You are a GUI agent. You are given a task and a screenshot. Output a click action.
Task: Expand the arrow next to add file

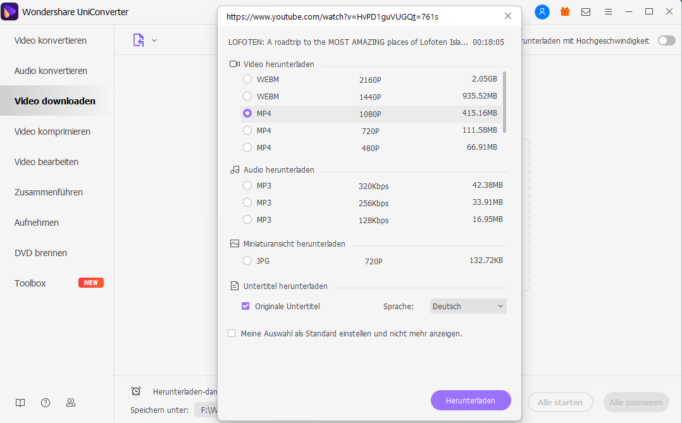(154, 40)
